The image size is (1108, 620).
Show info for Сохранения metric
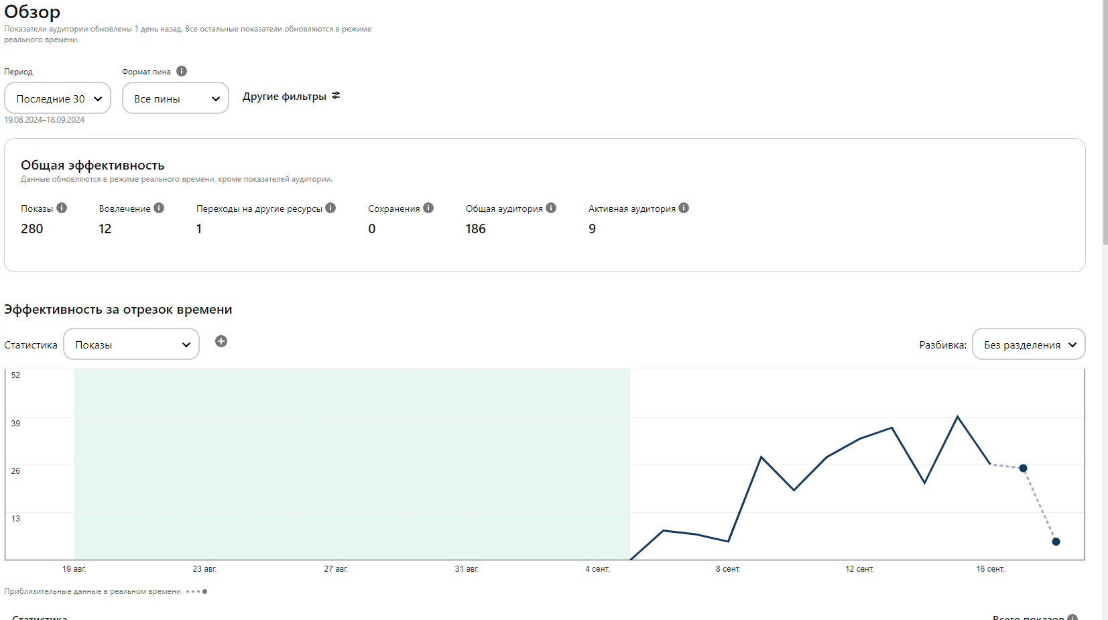tap(428, 208)
